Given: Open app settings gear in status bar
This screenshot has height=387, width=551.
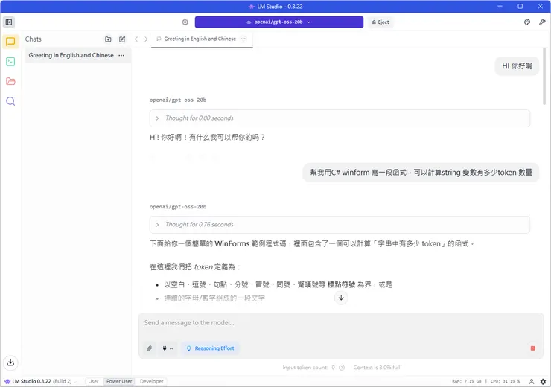Looking at the screenshot, I should pos(543,381).
